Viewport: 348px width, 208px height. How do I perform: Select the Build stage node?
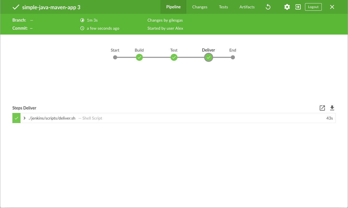click(139, 57)
